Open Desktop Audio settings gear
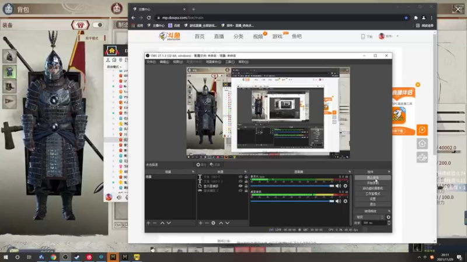This screenshot has height=262, width=467. pyautogui.click(x=346, y=201)
